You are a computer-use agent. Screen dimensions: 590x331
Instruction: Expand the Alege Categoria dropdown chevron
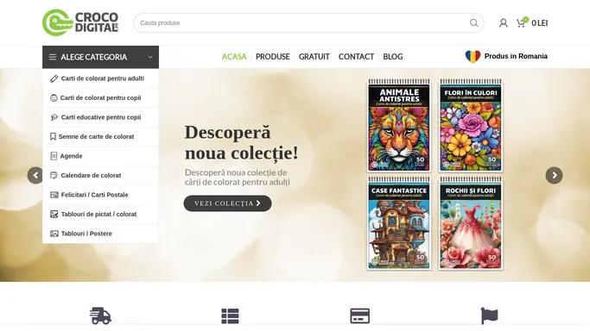coord(150,57)
